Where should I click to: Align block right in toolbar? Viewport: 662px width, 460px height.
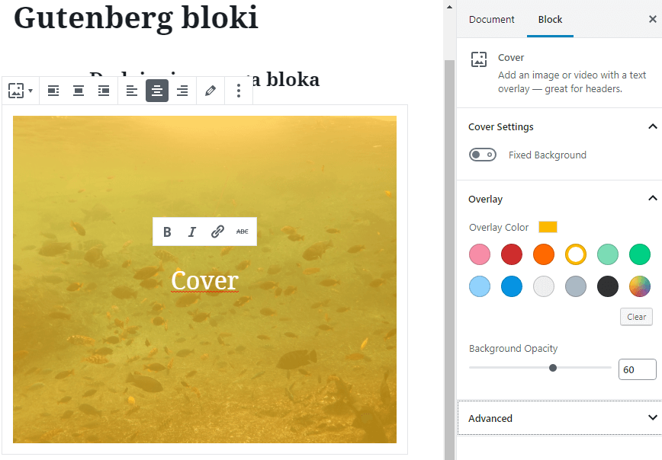tap(104, 91)
